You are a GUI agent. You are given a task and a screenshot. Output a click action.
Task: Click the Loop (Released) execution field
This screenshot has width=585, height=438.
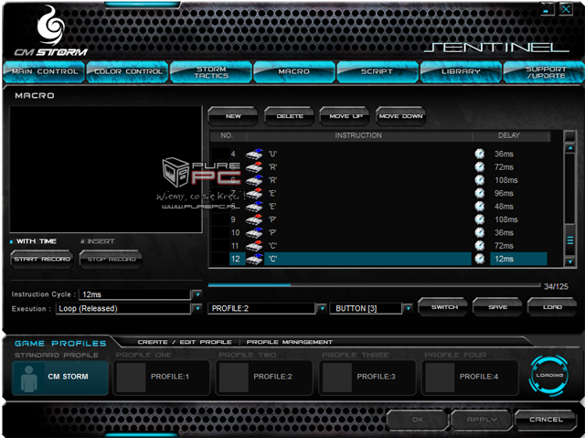123,308
